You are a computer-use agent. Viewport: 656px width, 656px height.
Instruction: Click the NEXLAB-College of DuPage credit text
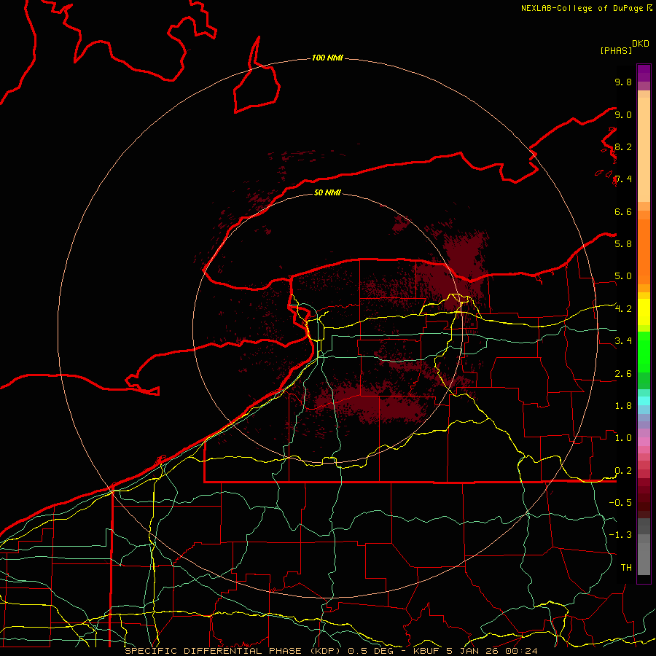click(586, 8)
